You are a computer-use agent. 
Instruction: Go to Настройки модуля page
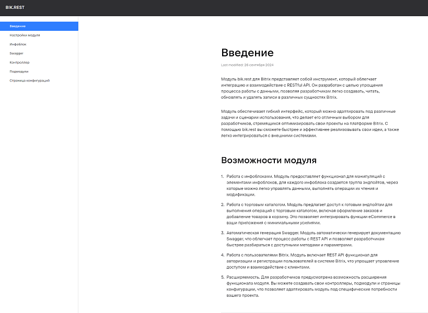(x=25, y=35)
